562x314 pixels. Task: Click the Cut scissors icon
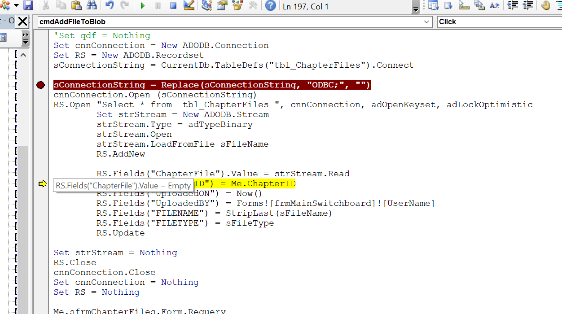[46, 6]
